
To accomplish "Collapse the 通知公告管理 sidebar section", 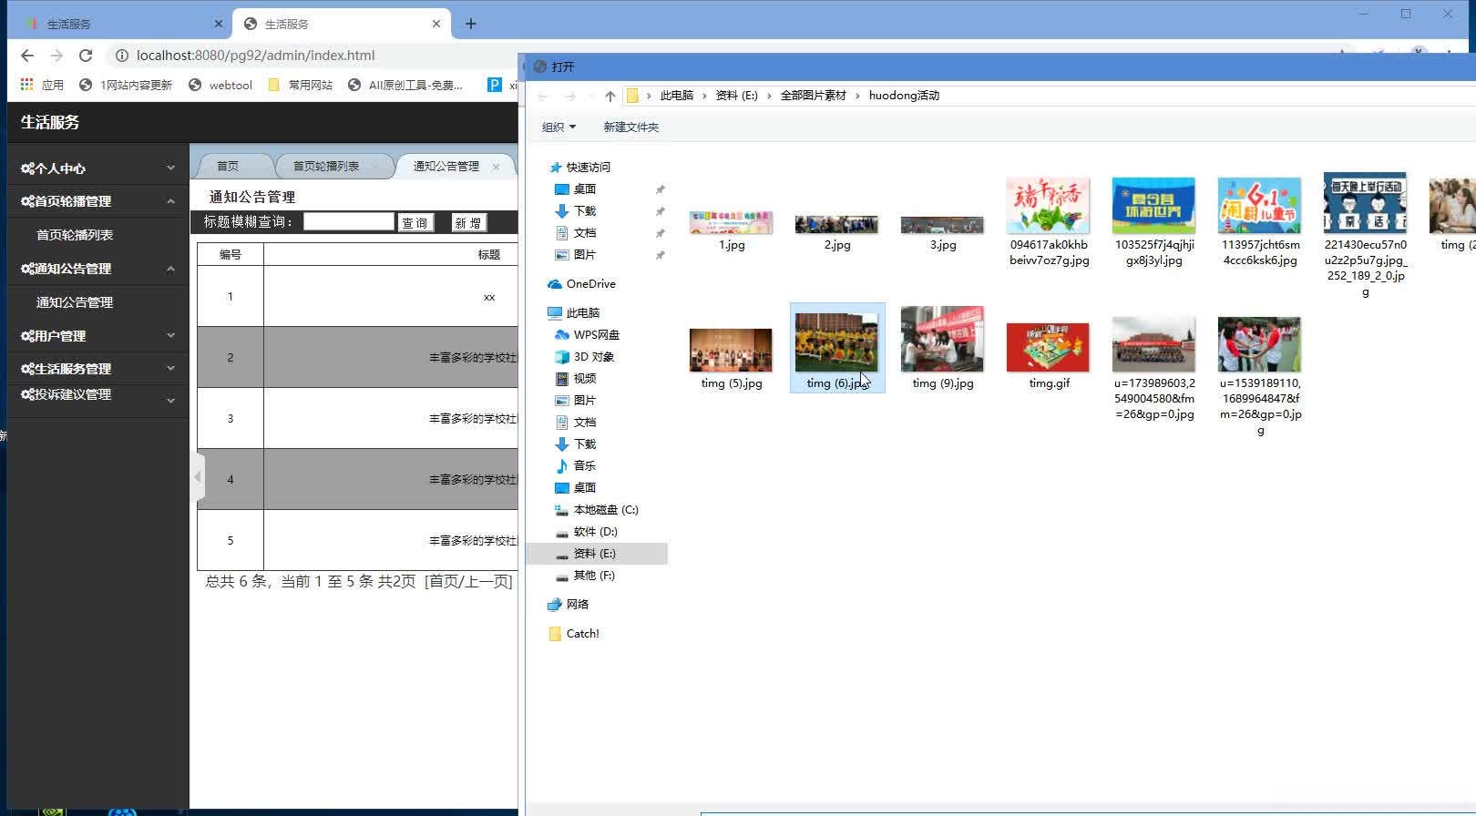I will [97, 269].
